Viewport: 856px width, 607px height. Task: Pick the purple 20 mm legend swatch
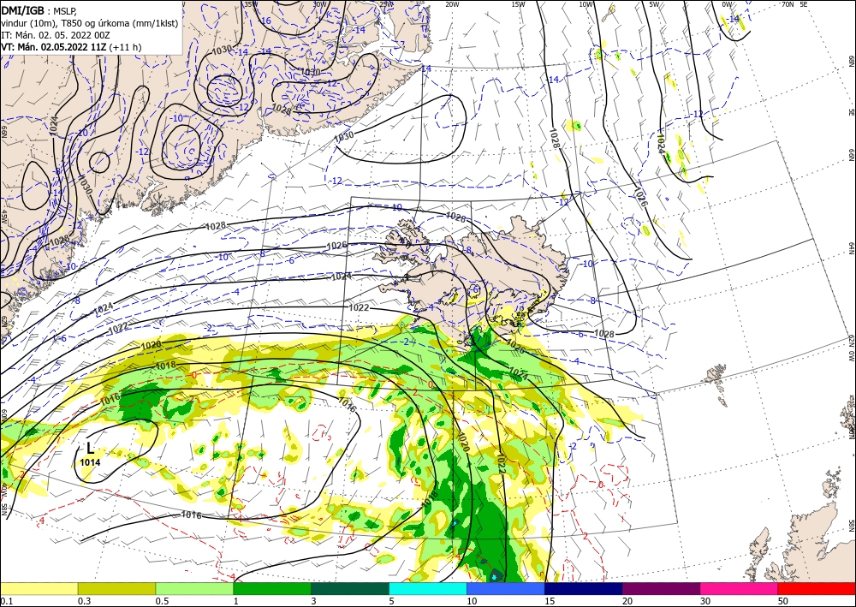pos(661,588)
